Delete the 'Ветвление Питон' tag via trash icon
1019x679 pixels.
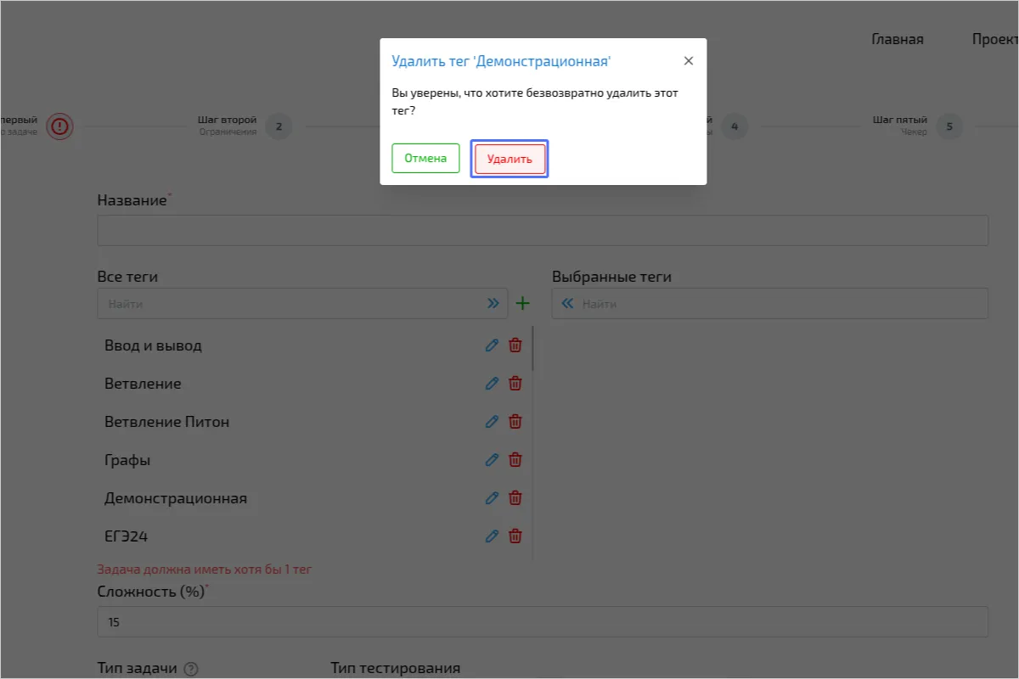(x=515, y=421)
